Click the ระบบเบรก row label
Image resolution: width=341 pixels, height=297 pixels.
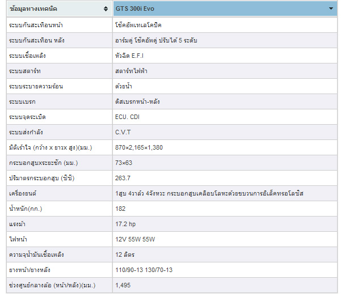pos(22,101)
